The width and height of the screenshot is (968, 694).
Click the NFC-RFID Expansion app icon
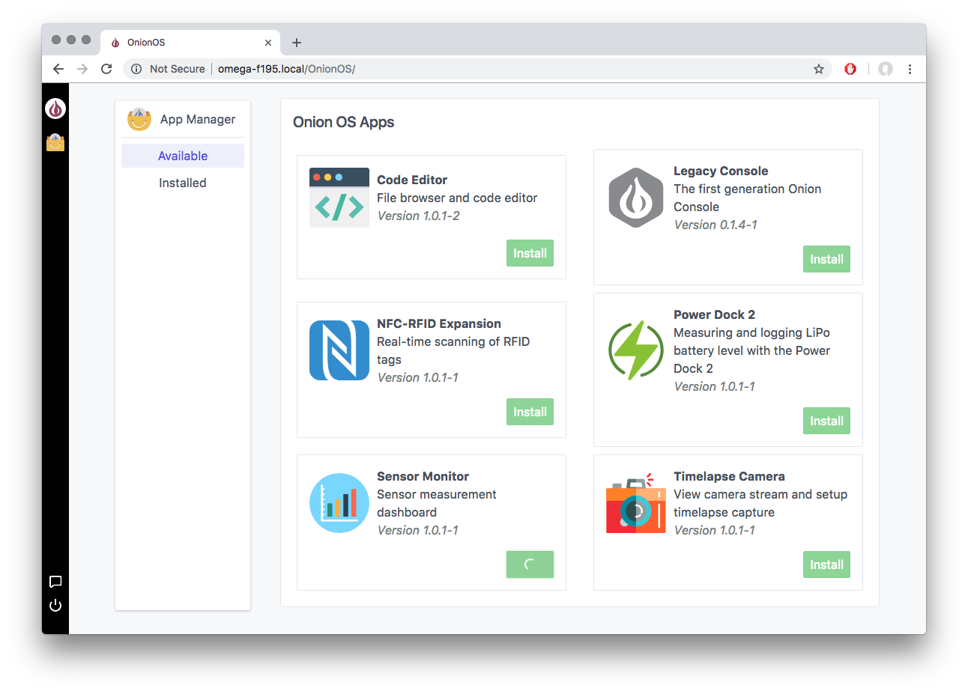(339, 350)
